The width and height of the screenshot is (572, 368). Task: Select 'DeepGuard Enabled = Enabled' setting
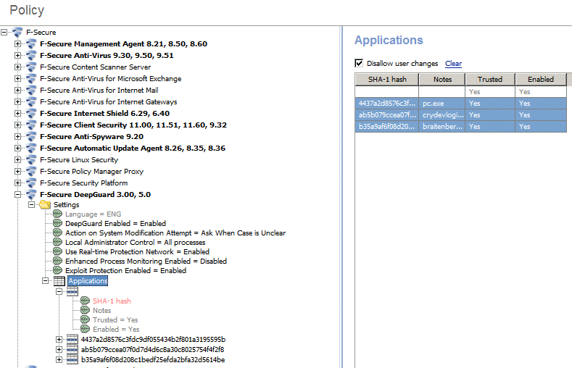tap(116, 223)
